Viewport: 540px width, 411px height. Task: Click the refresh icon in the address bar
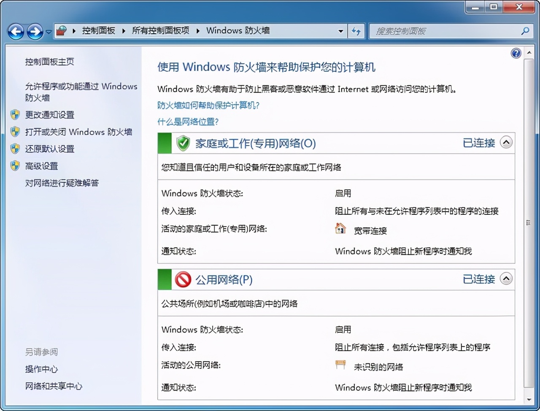click(x=356, y=31)
